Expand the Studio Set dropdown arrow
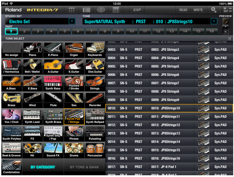This screenshot has height=177, width=234. tap(72, 21)
